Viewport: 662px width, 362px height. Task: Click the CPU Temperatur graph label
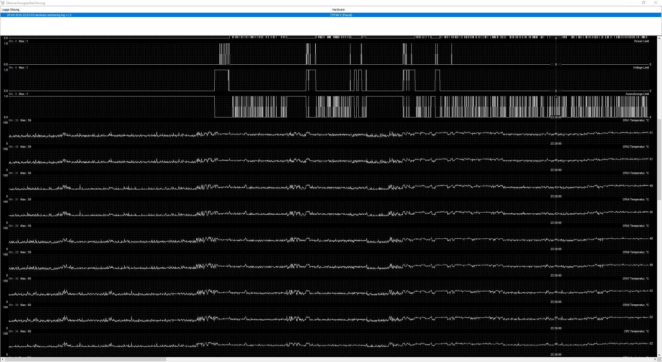coord(636,331)
